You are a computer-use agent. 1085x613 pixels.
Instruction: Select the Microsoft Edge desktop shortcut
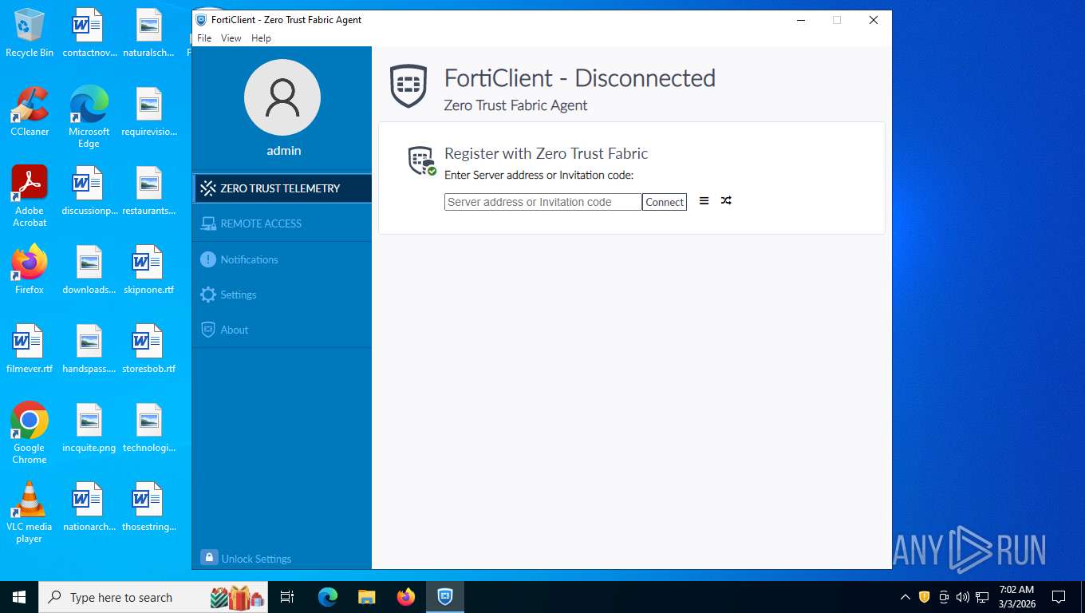tap(89, 117)
